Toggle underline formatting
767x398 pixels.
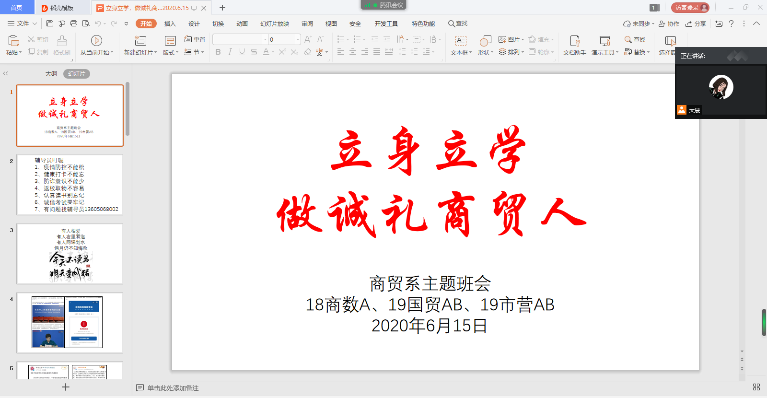[x=242, y=52]
